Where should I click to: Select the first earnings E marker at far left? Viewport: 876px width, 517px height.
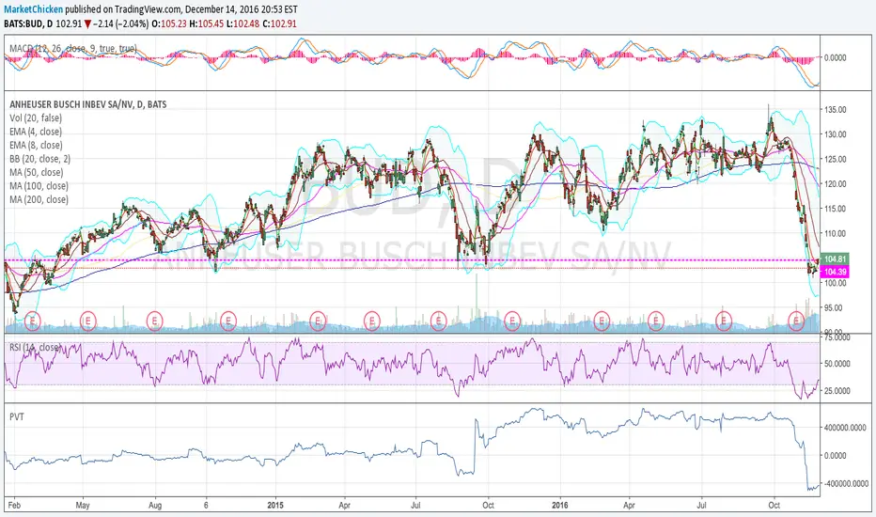(33, 321)
